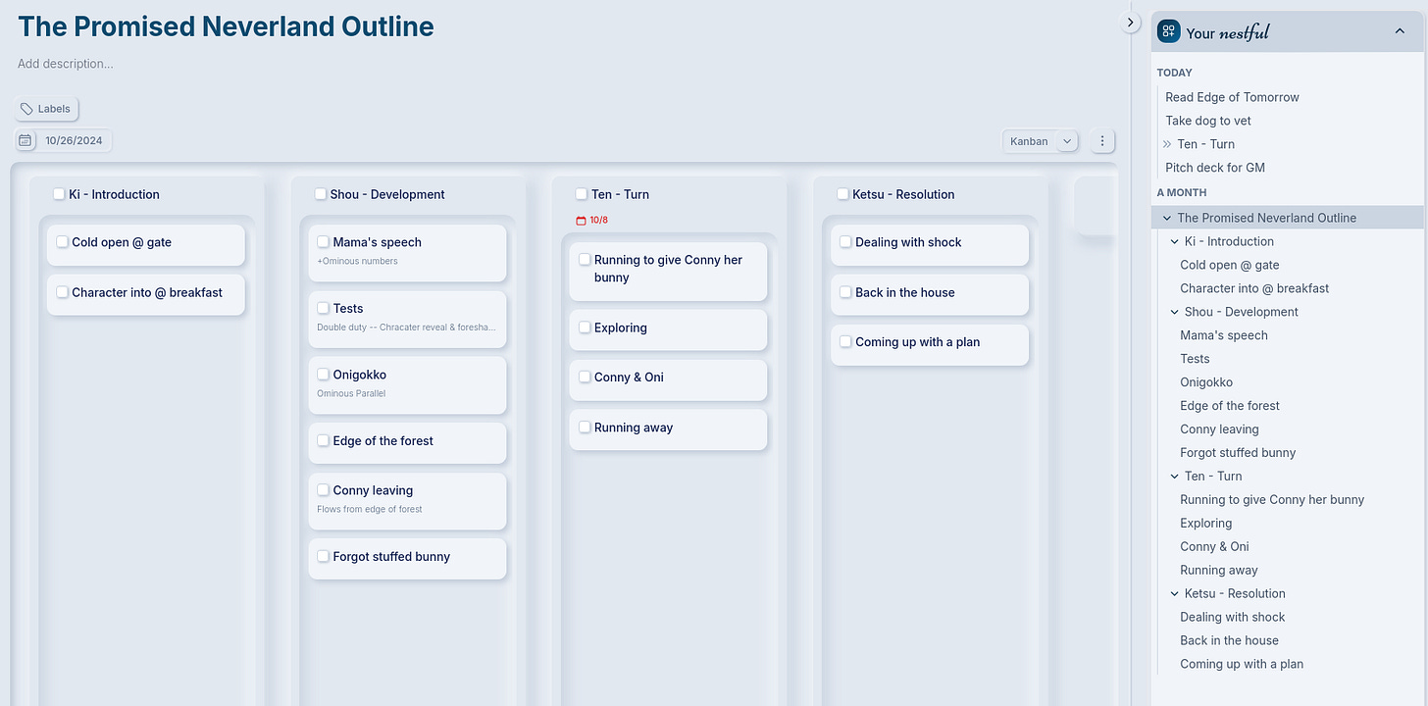Select Running away in sidebar tree
Screen dimensions: 1428x706
pyautogui.click(x=1219, y=571)
